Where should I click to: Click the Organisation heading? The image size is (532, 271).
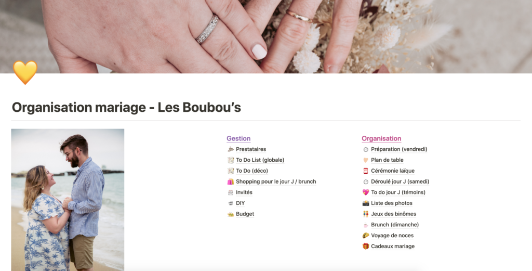tap(381, 138)
